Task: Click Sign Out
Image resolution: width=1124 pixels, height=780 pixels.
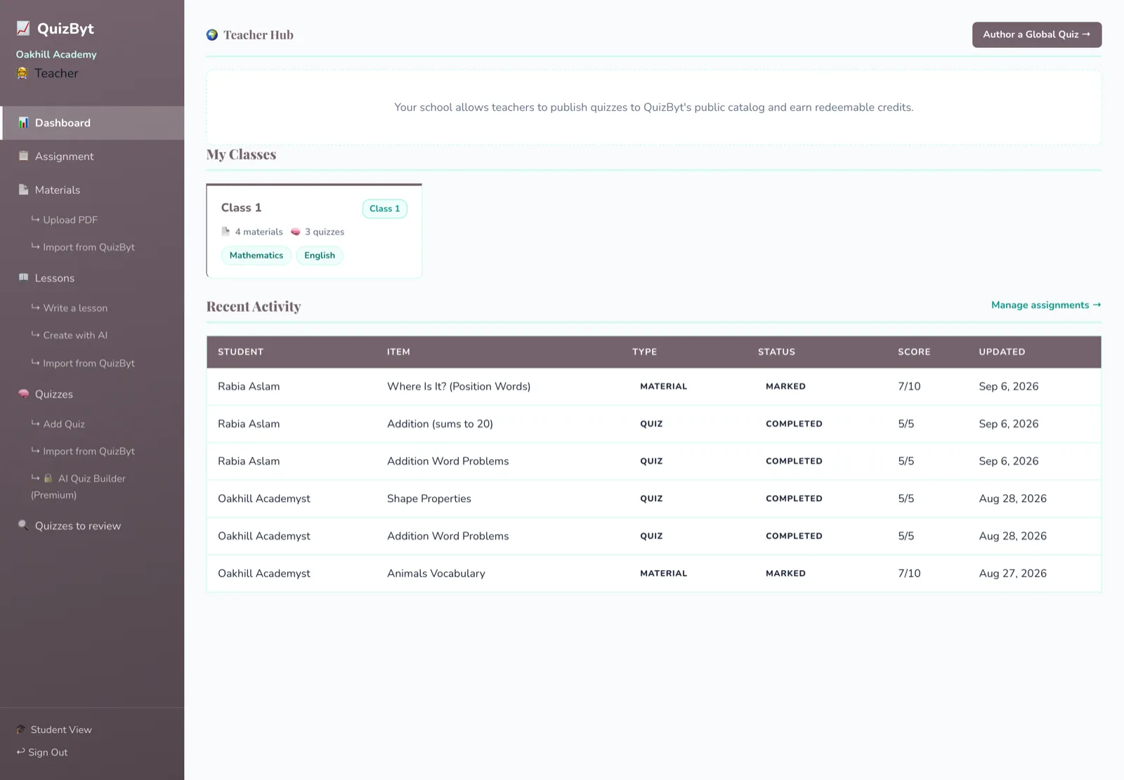Action: 42,752
